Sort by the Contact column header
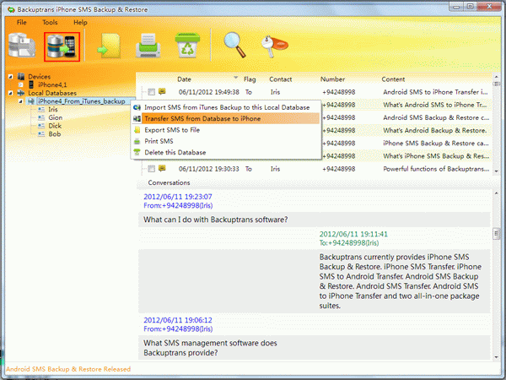This screenshot has width=506, height=380. (281, 79)
